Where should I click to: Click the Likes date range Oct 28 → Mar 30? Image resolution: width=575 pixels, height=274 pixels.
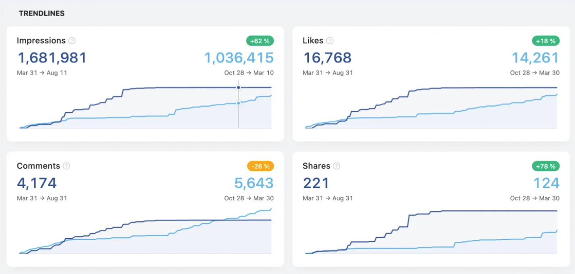pyautogui.click(x=535, y=73)
